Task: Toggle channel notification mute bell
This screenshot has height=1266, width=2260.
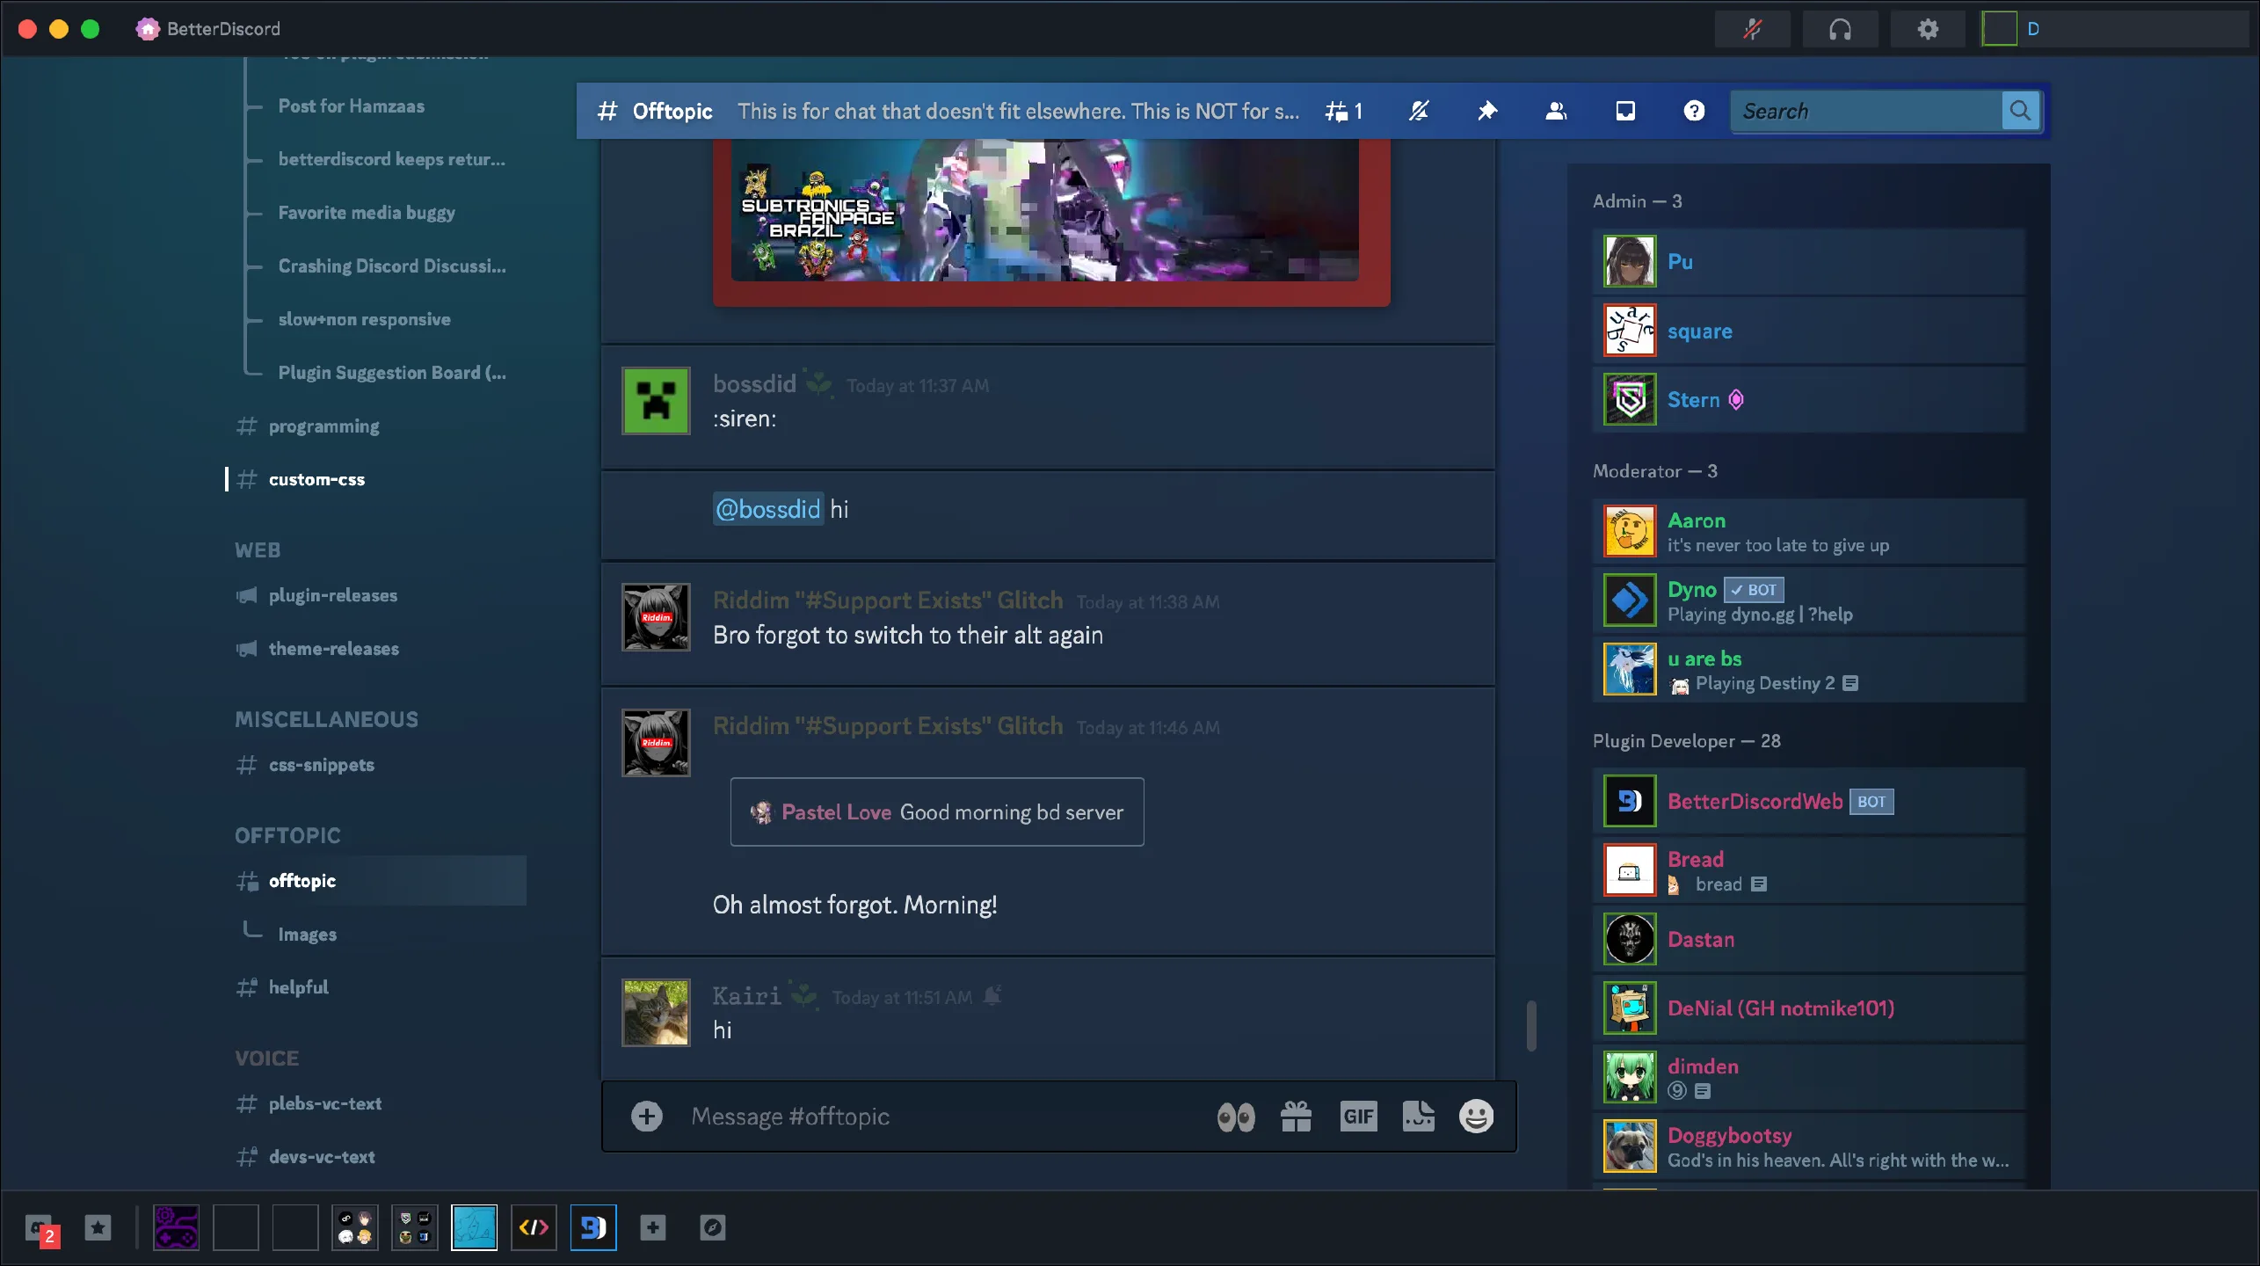Action: [1419, 111]
